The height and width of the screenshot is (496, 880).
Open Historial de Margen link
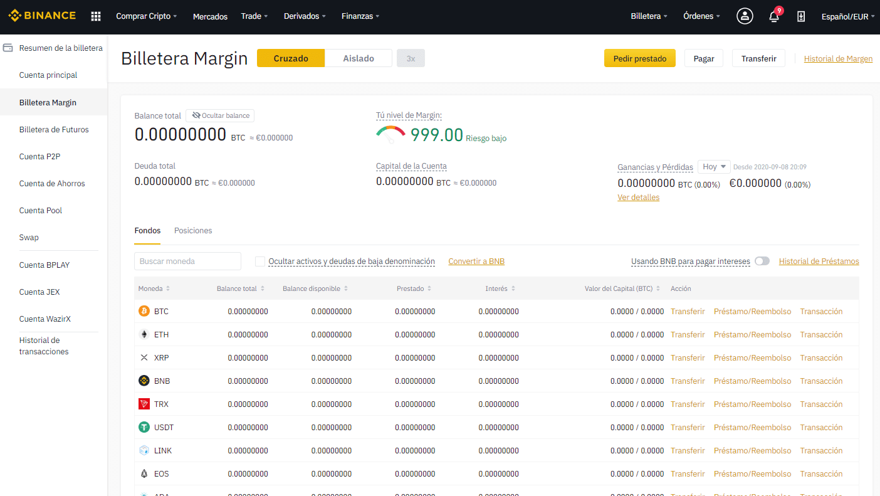click(838, 59)
